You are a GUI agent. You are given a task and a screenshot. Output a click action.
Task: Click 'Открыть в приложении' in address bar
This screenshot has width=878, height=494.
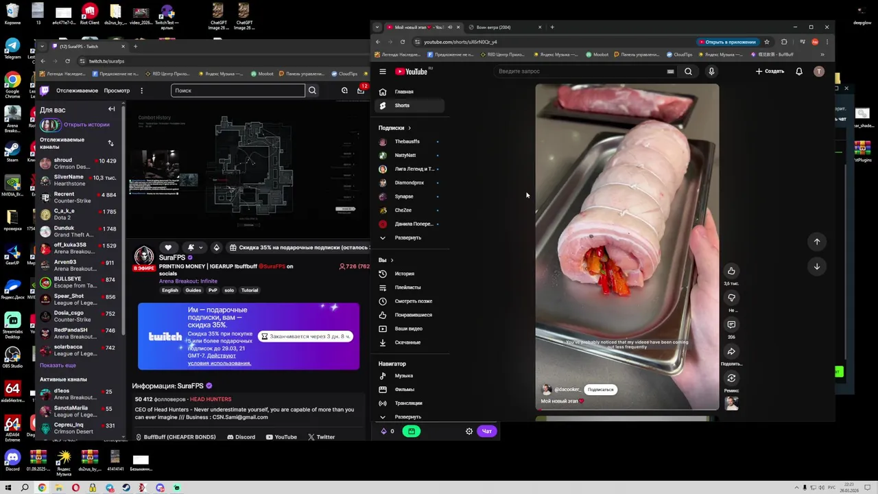tap(727, 42)
